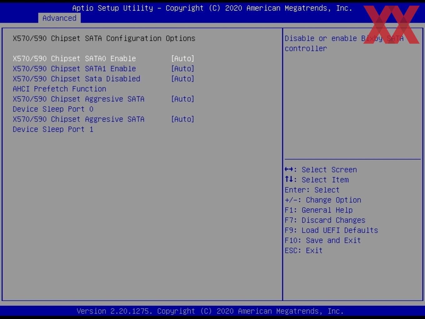This screenshot has width=425, height=319.
Task: Change the Sata Disabled AHCI Prefetch [Auto] value
Action: (x=183, y=79)
